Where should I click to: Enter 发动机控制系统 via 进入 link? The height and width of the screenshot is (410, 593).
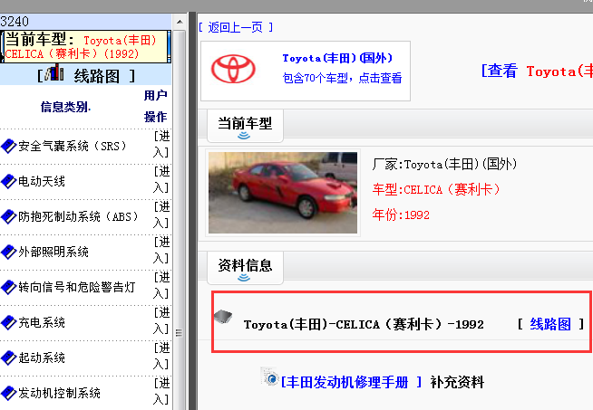coord(161,391)
